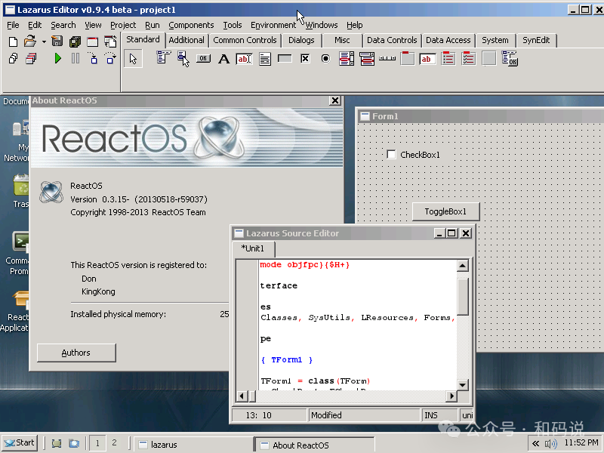
Task: Click the volume speaker tray icon
Action: coord(551,444)
